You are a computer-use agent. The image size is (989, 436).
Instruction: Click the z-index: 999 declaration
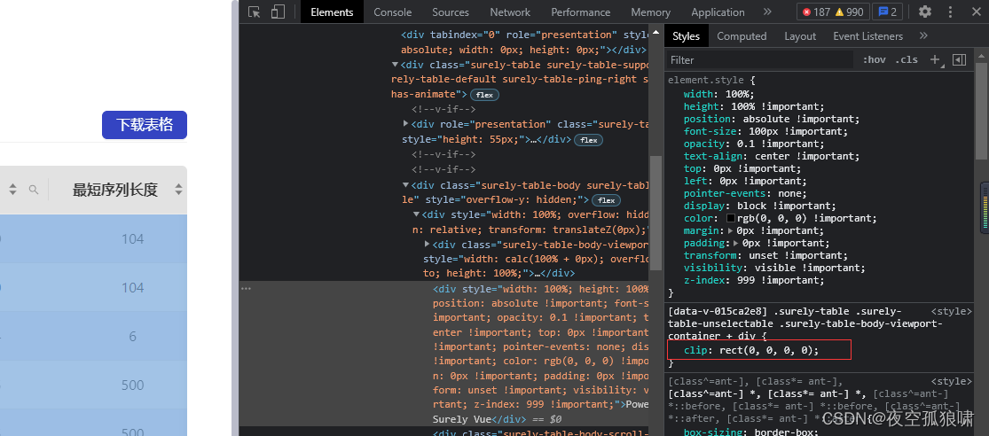754,280
